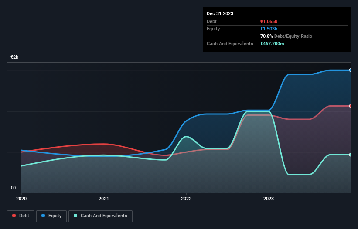Viewport: 358px width, 229px height.
Task: Select the 2020 axis label
Action: click(21, 199)
